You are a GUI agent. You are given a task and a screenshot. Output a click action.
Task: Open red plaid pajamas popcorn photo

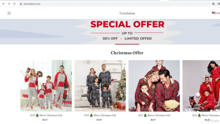click(154, 86)
